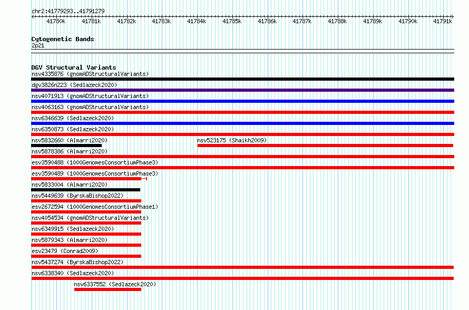Open nsv4063163 gnomAD variant label
This screenshot has height=310, width=469.
click(90, 107)
